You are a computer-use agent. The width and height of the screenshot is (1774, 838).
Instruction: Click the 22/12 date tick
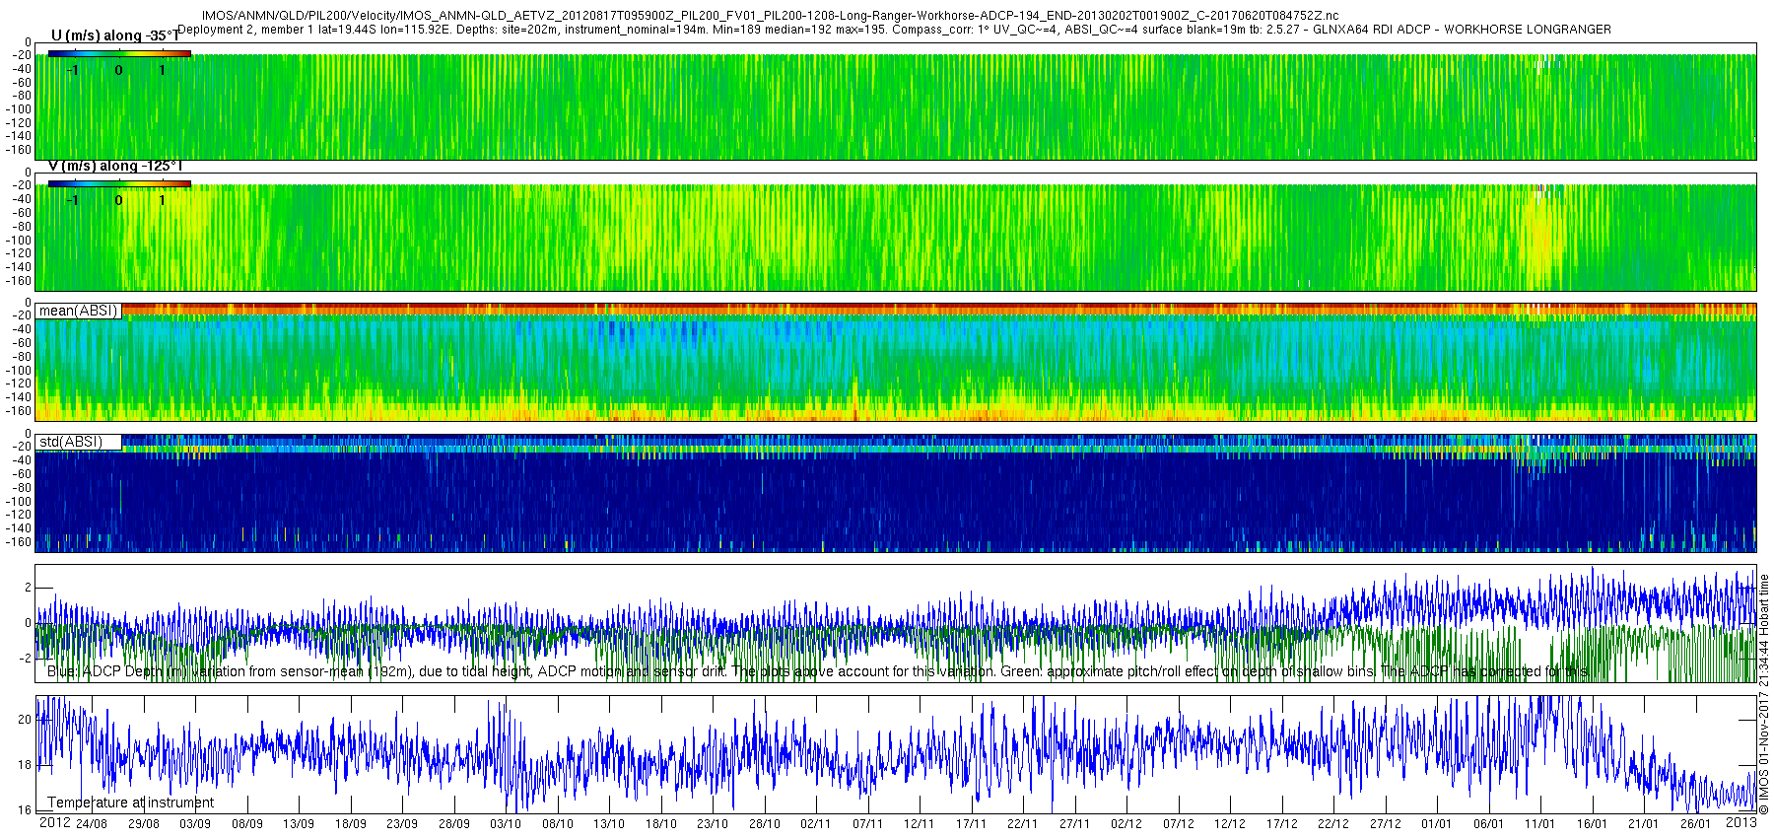1333,824
